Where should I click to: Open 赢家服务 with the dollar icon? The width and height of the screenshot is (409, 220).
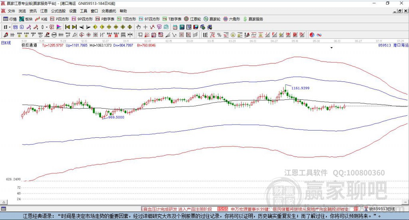pyautogui.click(x=253, y=19)
